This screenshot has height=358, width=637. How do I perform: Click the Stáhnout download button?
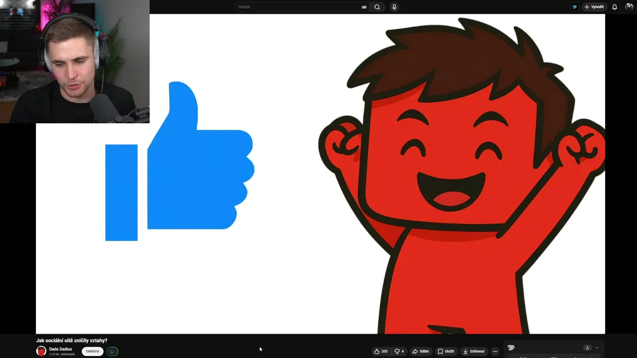(x=474, y=351)
